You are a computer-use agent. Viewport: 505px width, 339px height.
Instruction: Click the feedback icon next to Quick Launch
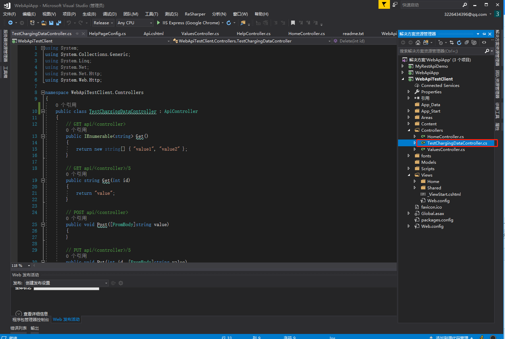tap(395, 4)
